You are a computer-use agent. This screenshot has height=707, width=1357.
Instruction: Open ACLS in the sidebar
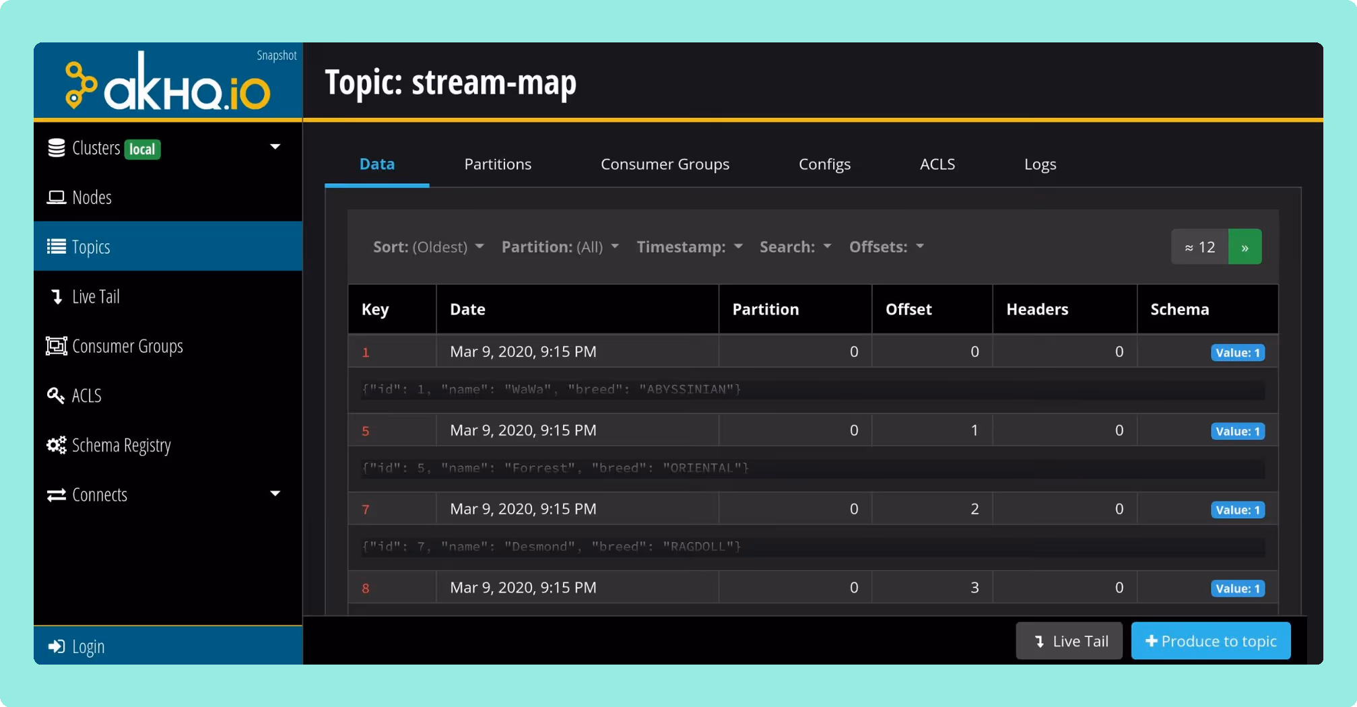[x=168, y=395]
